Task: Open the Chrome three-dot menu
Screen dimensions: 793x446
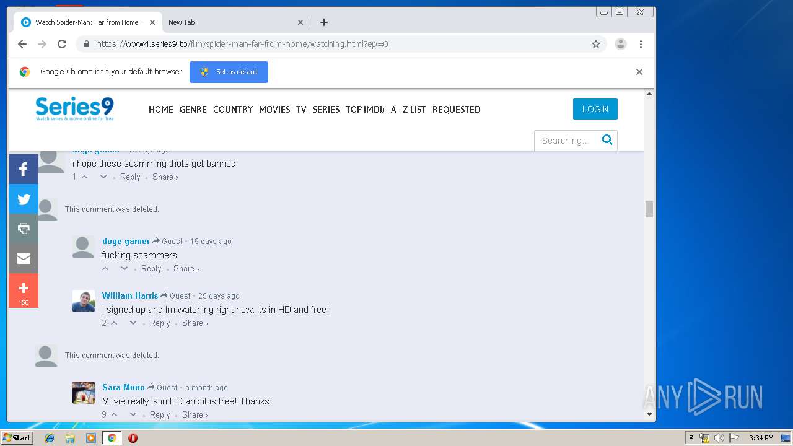Action: 641,44
